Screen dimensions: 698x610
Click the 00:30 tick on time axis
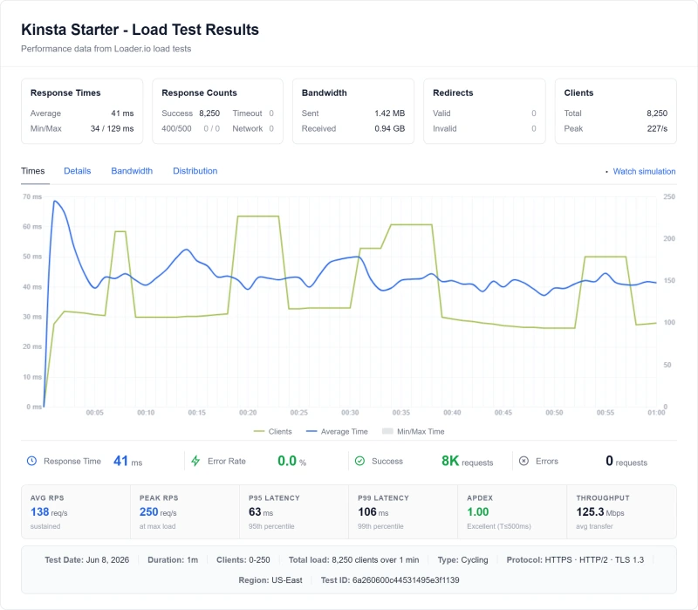tap(350, 413)
